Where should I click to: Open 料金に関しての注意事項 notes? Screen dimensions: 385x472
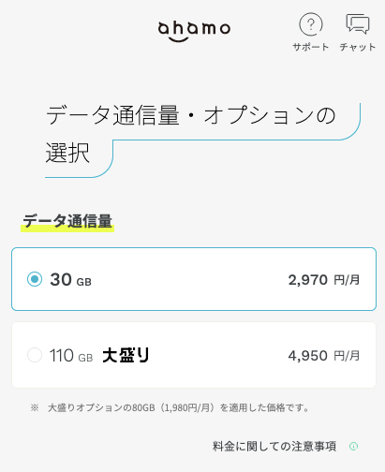click(274, 447)
